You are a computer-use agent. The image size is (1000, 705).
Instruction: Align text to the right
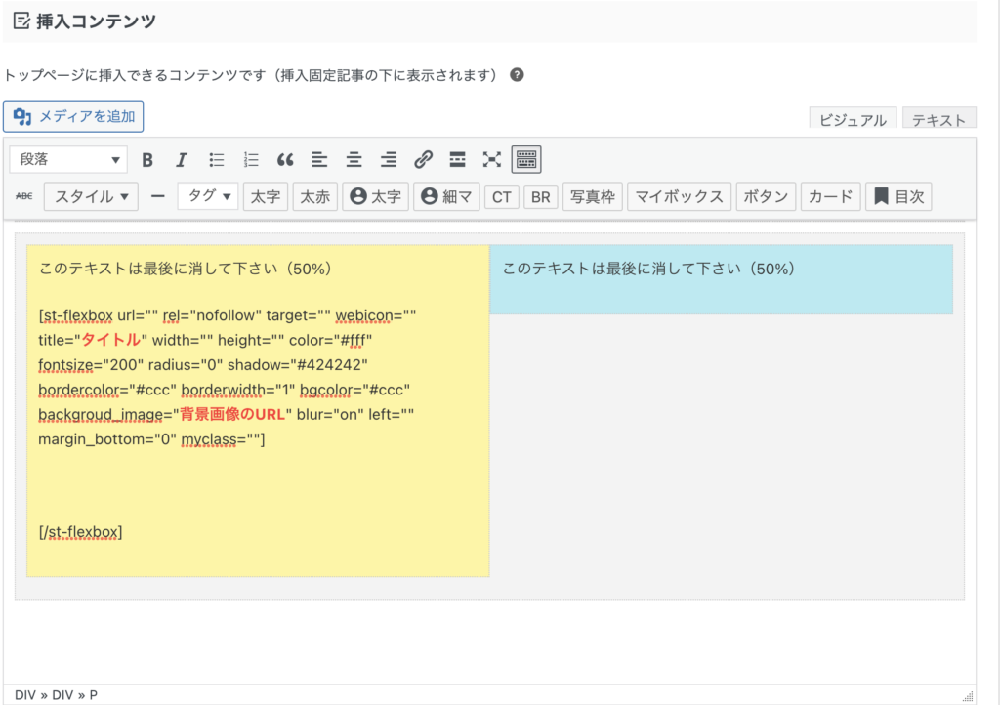point(389,160)
